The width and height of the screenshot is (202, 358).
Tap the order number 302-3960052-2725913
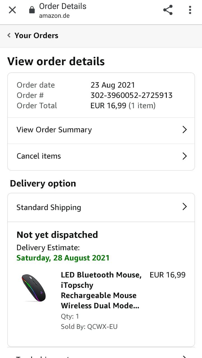click(x=131, y=95)
